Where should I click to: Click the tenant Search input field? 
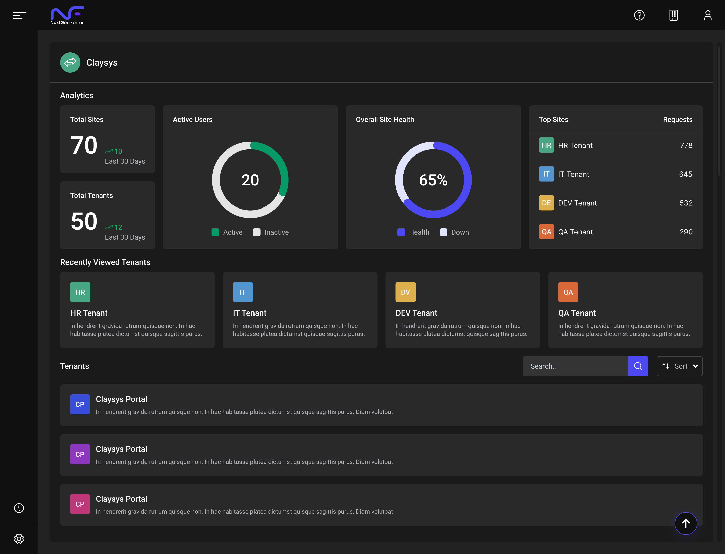575,366
